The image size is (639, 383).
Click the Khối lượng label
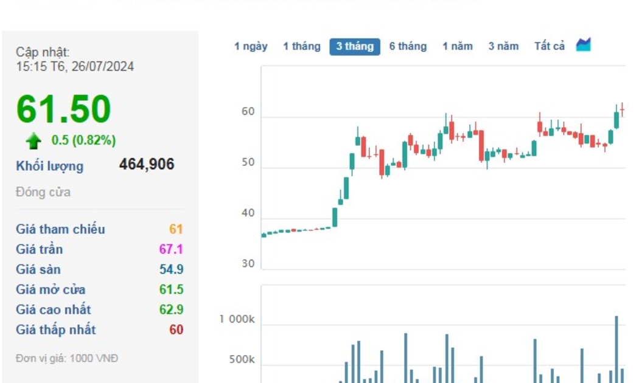49,166
